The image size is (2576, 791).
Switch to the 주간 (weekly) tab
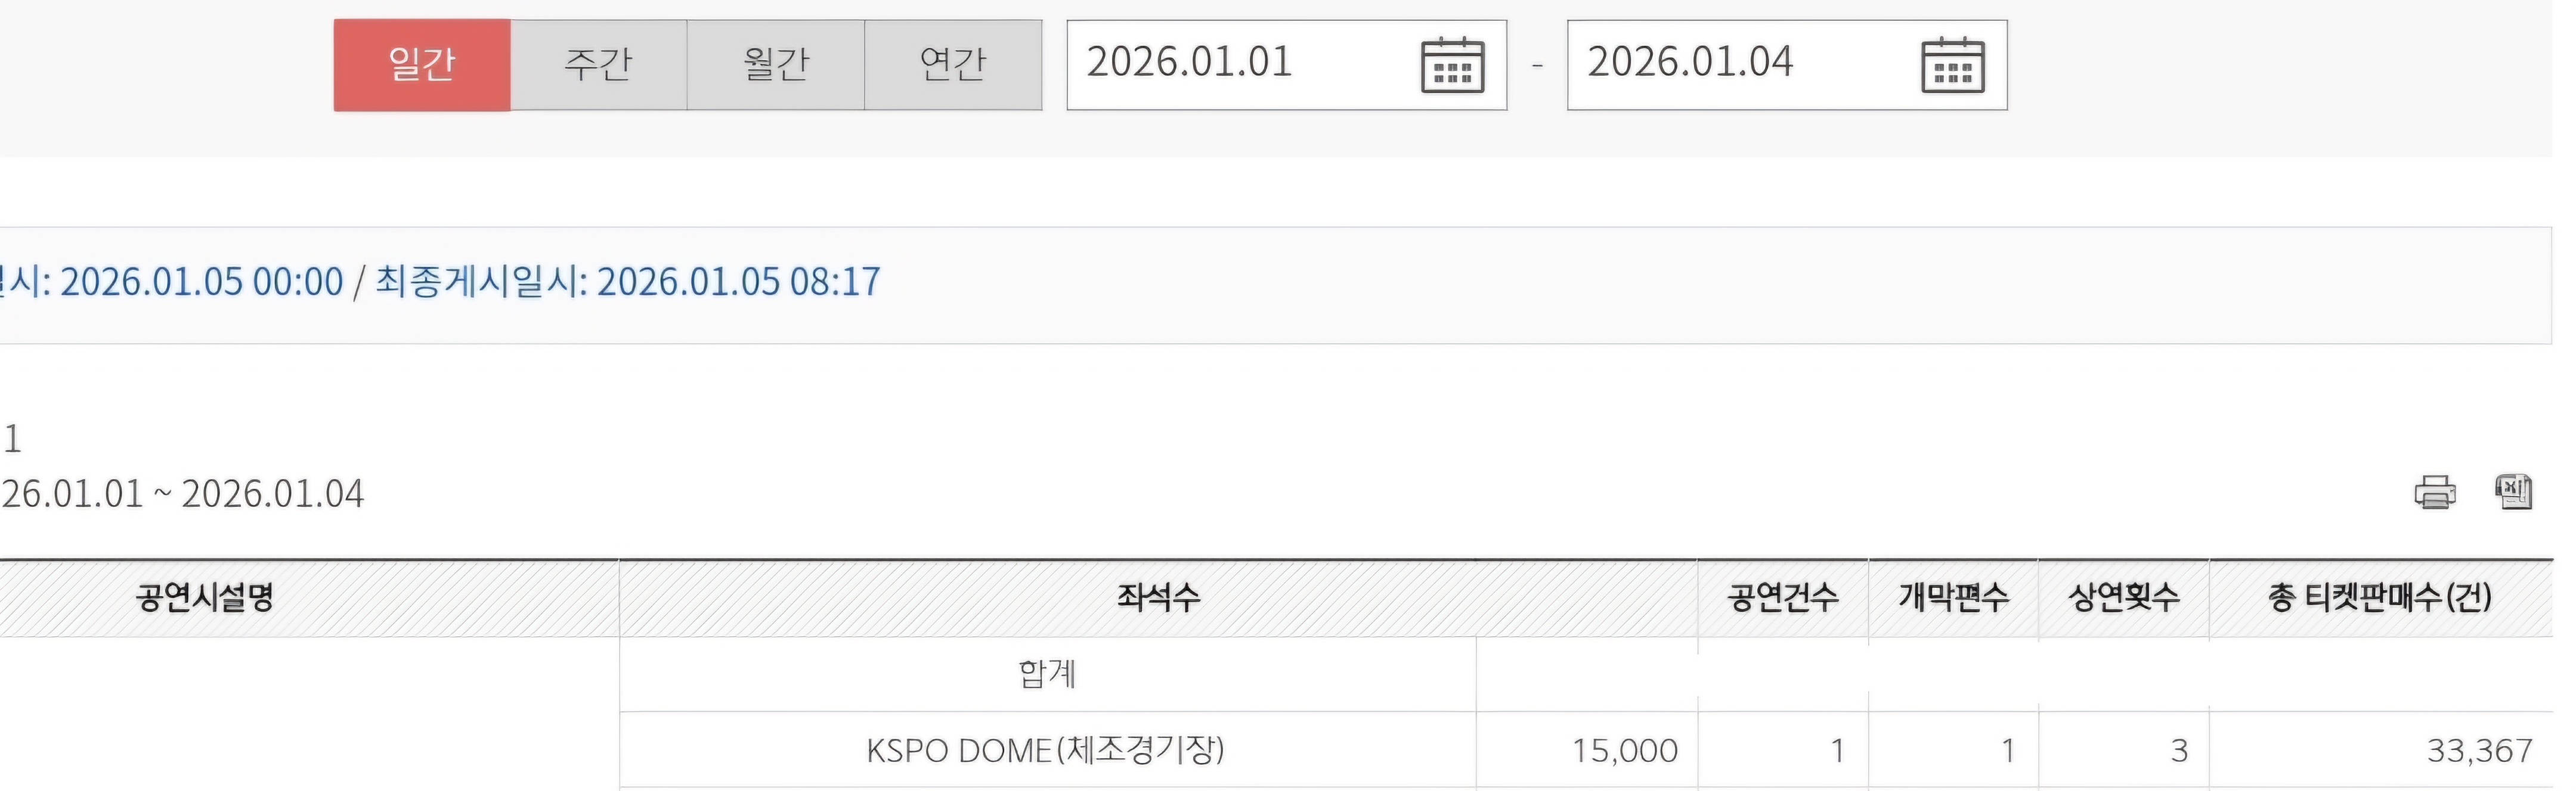click(x=598, y=65)
